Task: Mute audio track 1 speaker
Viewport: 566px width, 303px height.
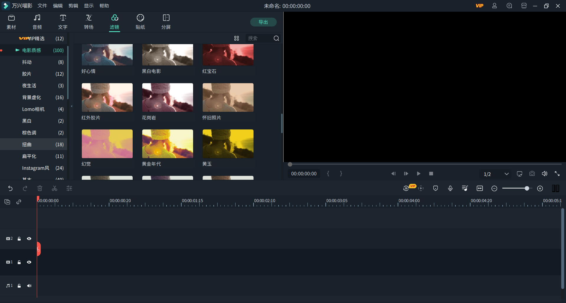Action: [x=29, y=286]
